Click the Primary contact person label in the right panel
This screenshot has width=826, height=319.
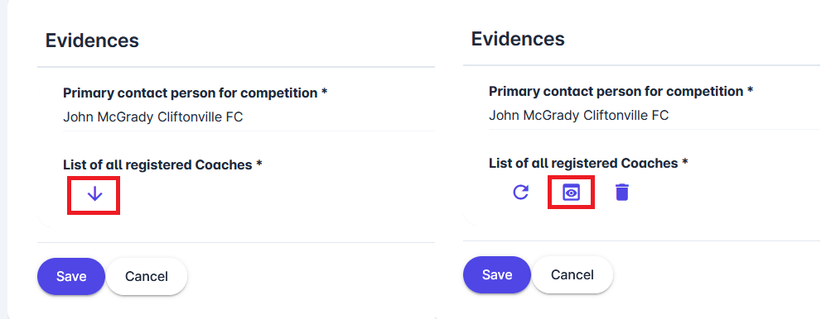click(x=616, y=92)
